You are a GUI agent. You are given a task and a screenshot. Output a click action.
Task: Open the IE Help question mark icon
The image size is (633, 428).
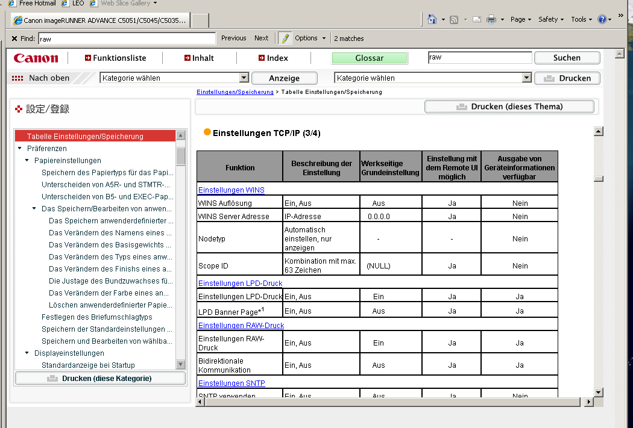pyautogui.click(x=602, y=19)
